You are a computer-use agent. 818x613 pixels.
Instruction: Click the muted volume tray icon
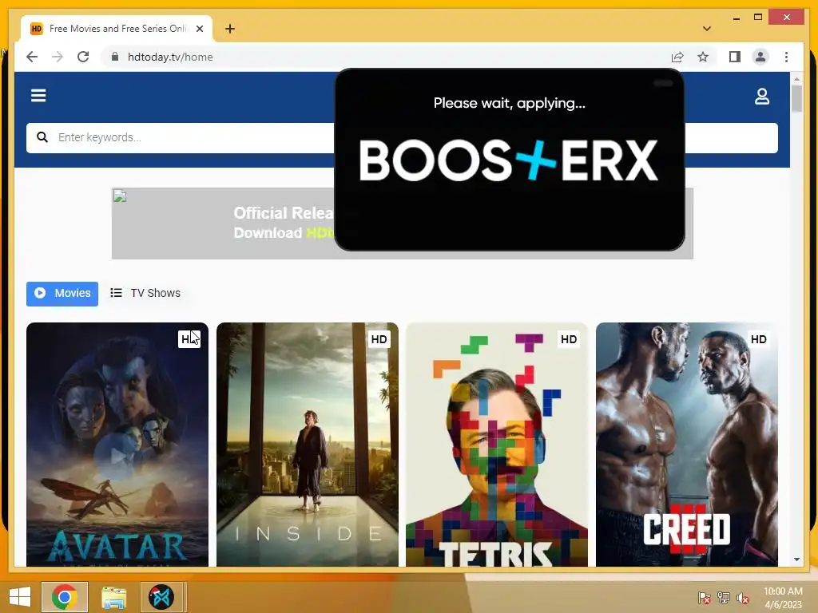[742, 598]
